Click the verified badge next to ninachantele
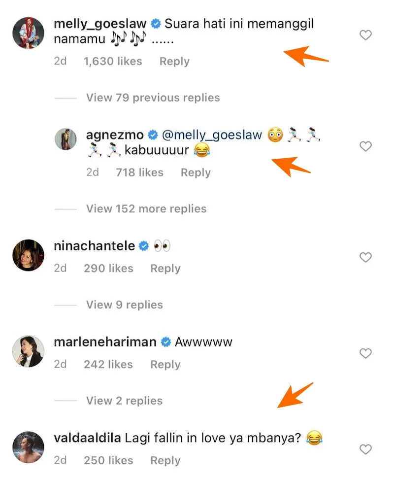 [143, 246]
